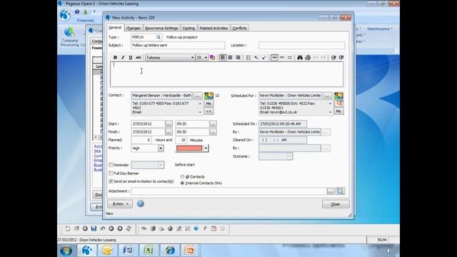
Task: Click the ABC strikethrough icon
Action: point(138,57)
